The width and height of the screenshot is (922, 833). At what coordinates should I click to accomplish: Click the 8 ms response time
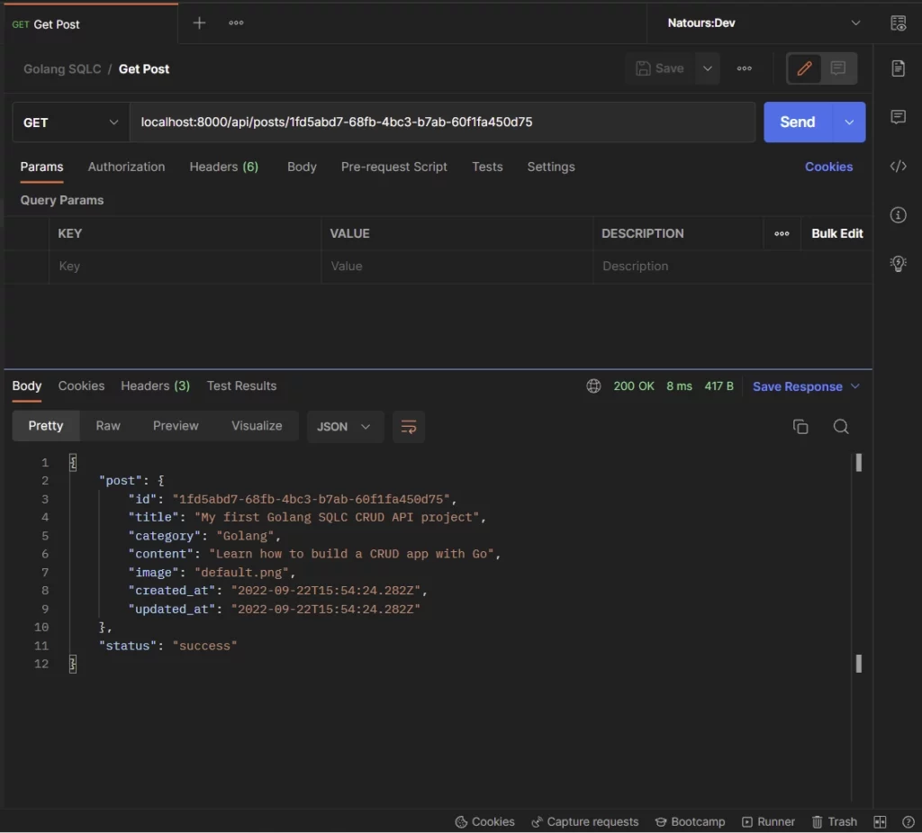point(679,386)
